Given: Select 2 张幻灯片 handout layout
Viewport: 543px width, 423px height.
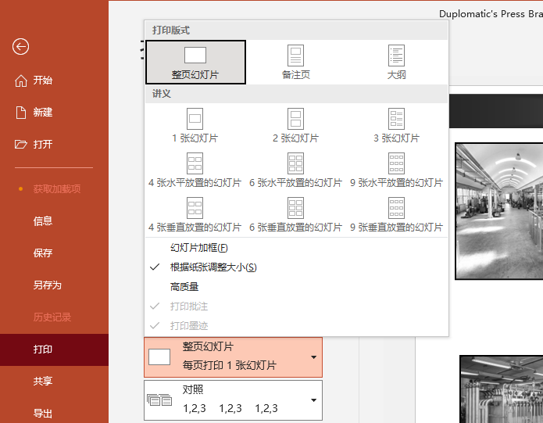Looking at the screenshot, I should [x=296, y=125].
